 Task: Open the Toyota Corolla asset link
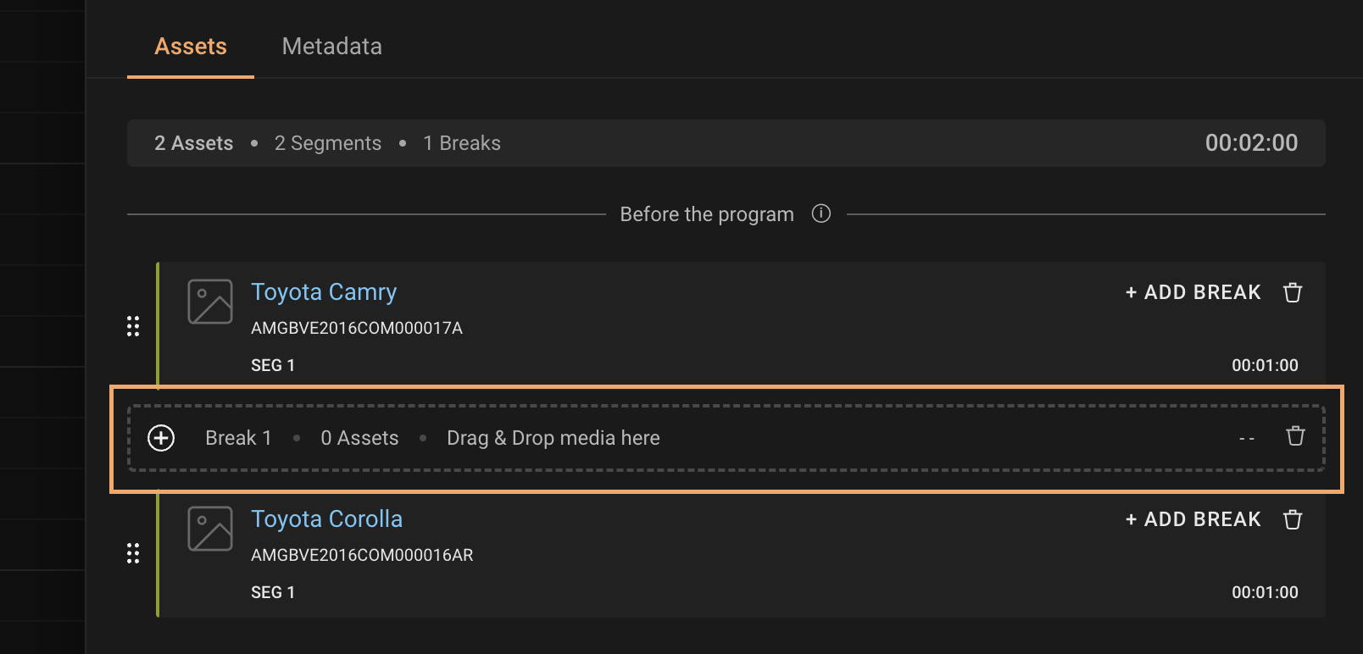(x=326, y=519)
